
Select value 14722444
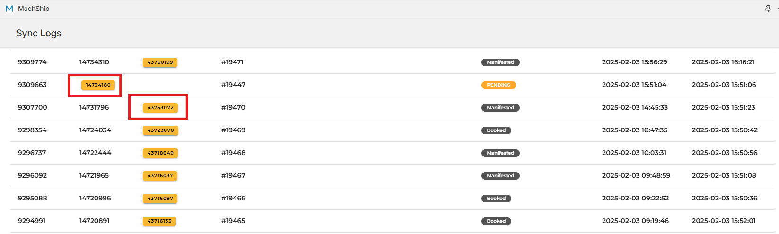tap(95, 153)
